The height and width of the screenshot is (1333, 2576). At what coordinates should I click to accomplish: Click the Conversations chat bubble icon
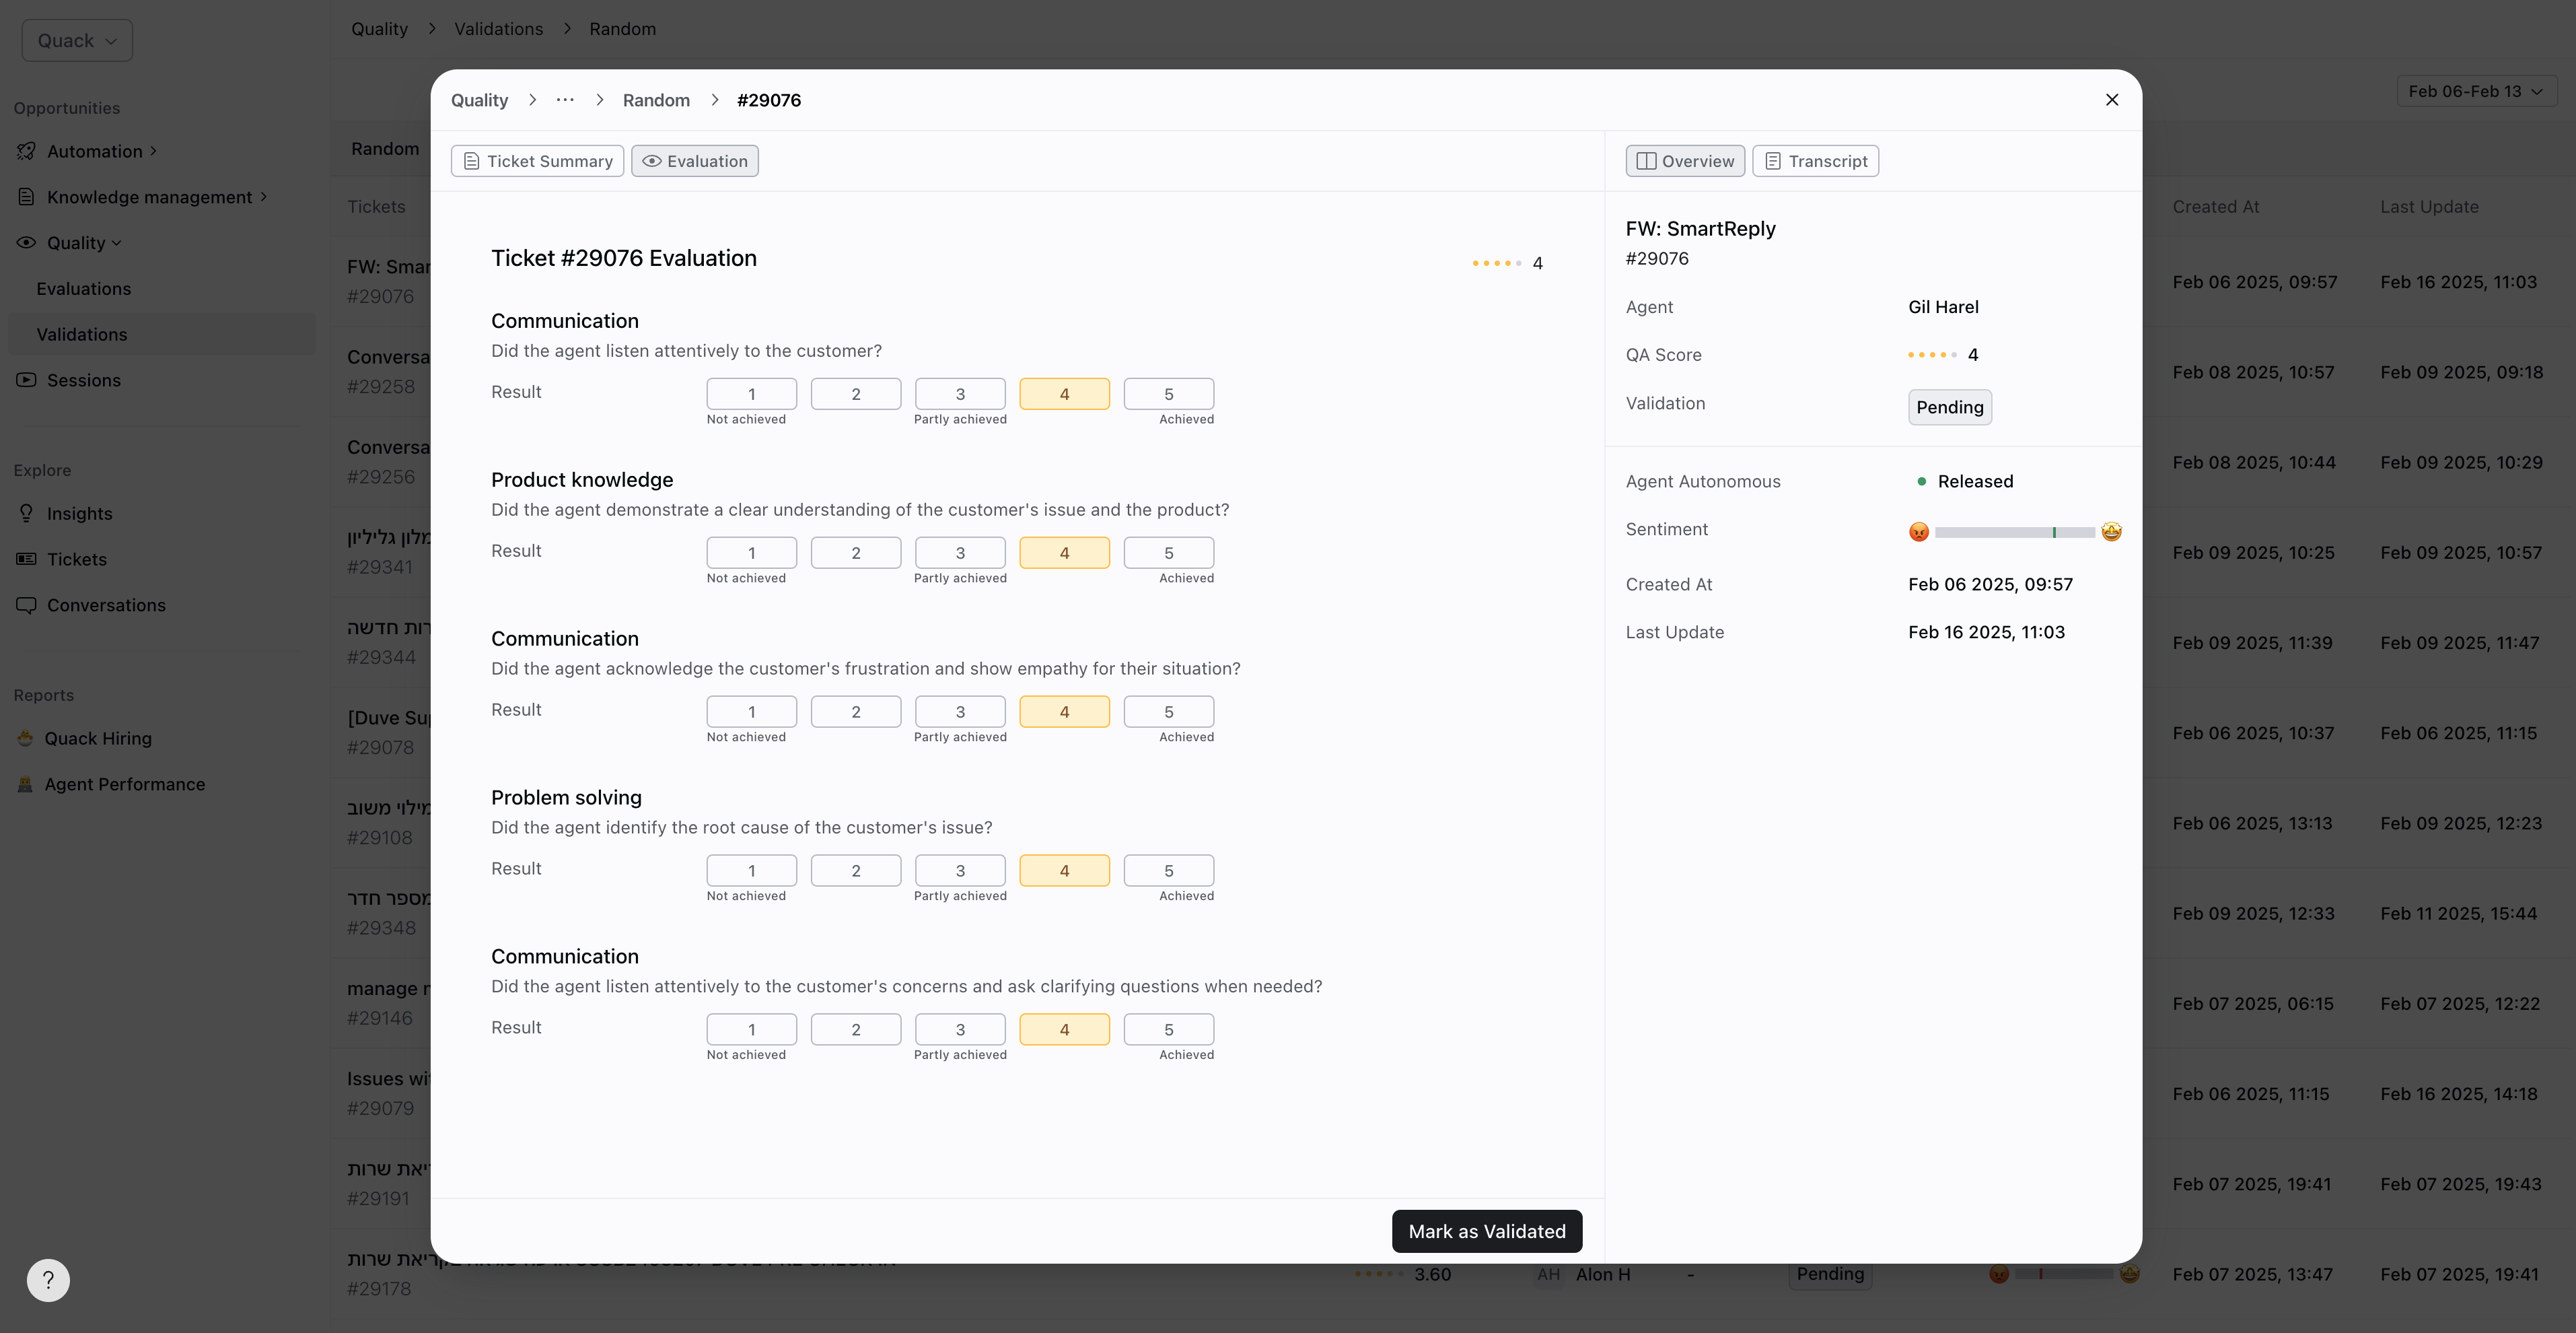coord(27,605)
